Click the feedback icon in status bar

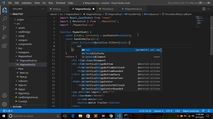pyautogui.click(x=203, y=111)
